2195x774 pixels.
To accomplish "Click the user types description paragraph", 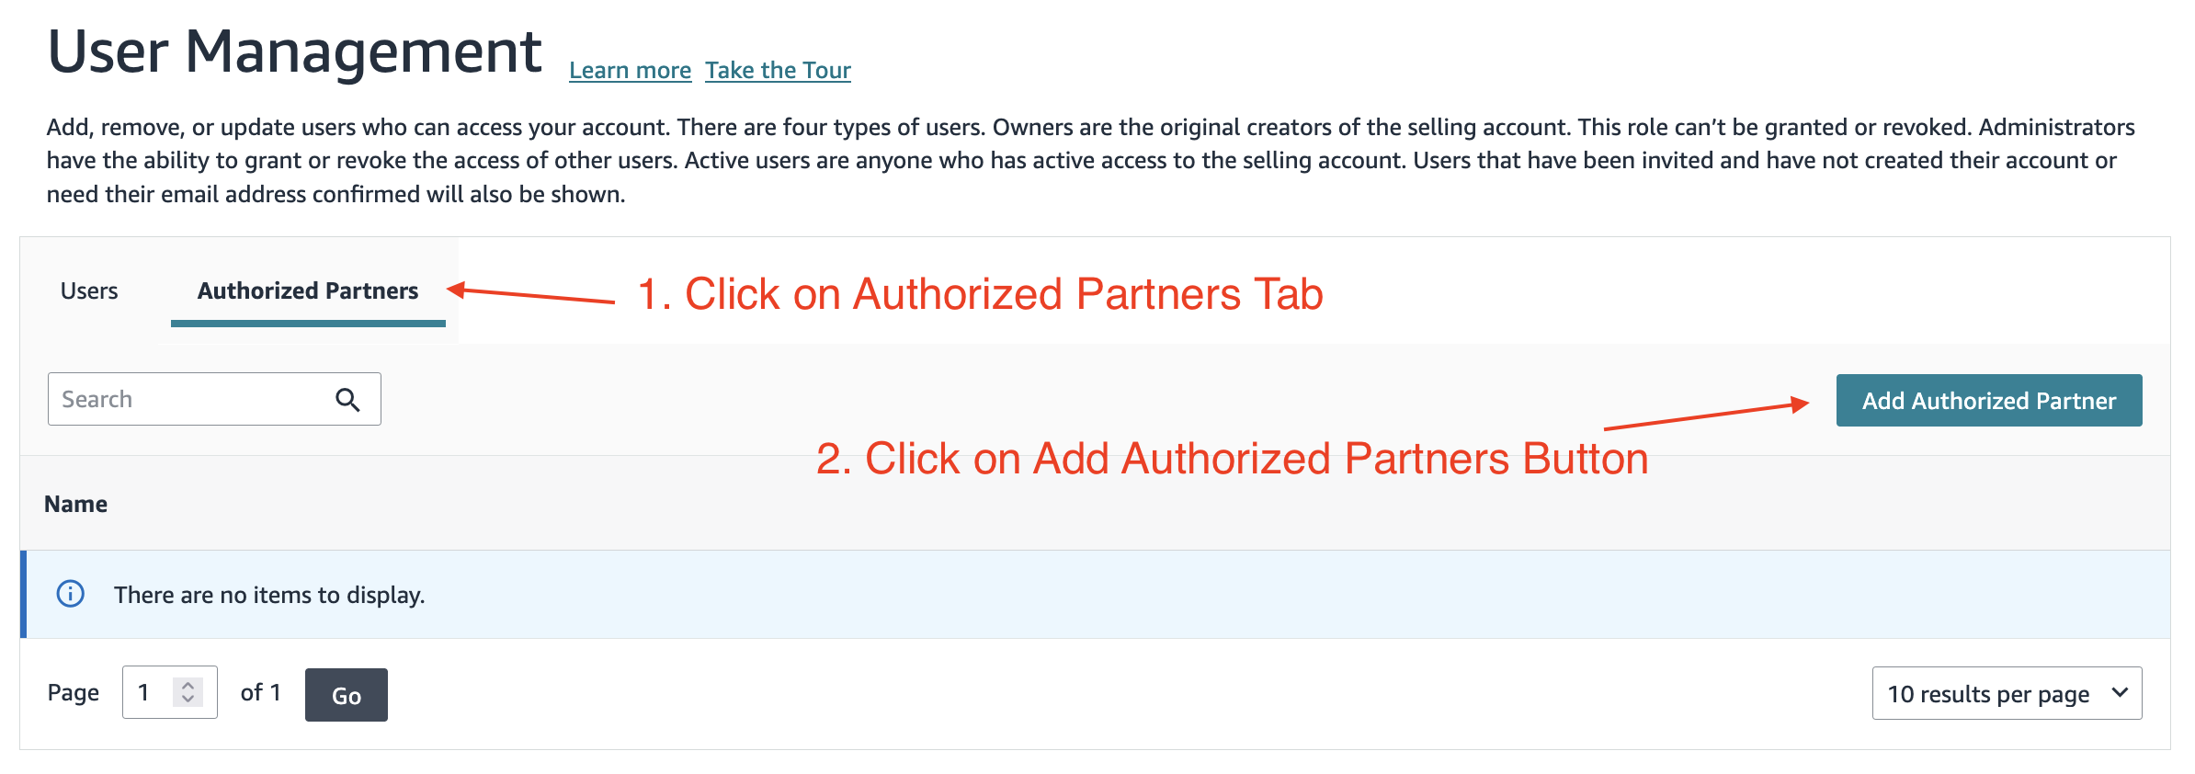I will click(x=1091, y=160).
